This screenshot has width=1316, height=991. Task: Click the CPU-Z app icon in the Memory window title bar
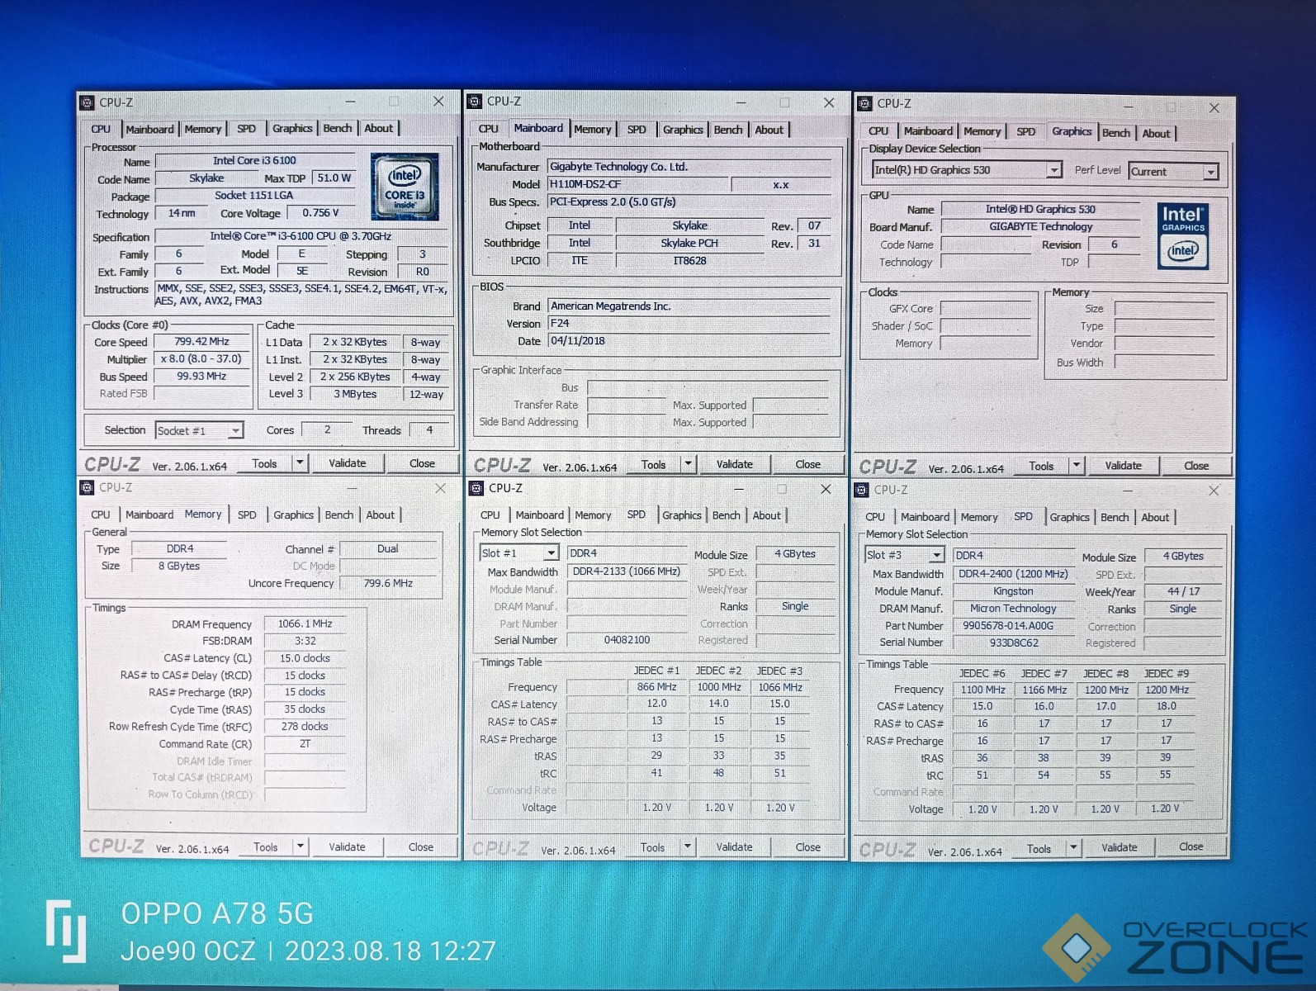pyautogui.click(x=87, y=487)
